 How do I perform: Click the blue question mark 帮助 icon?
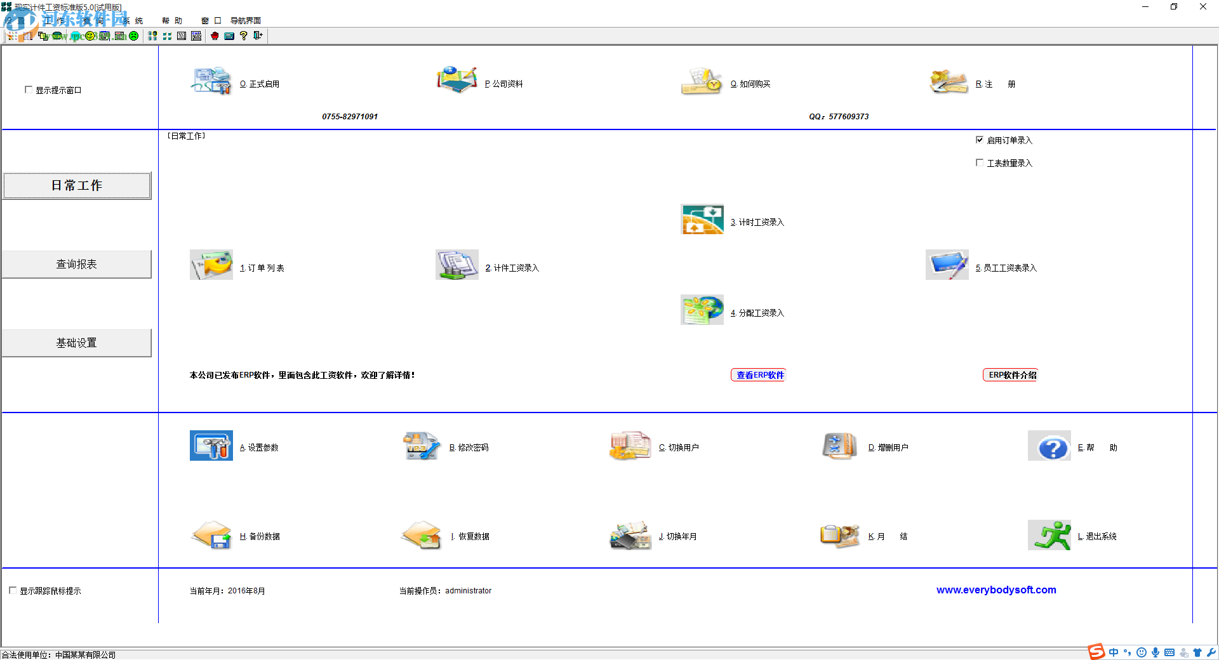click(x=1049, y=445)
